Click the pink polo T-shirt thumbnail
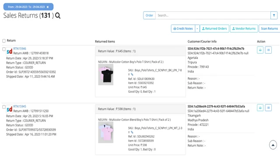The height and width of the screenshot is (158, 280). click(106, 133)
